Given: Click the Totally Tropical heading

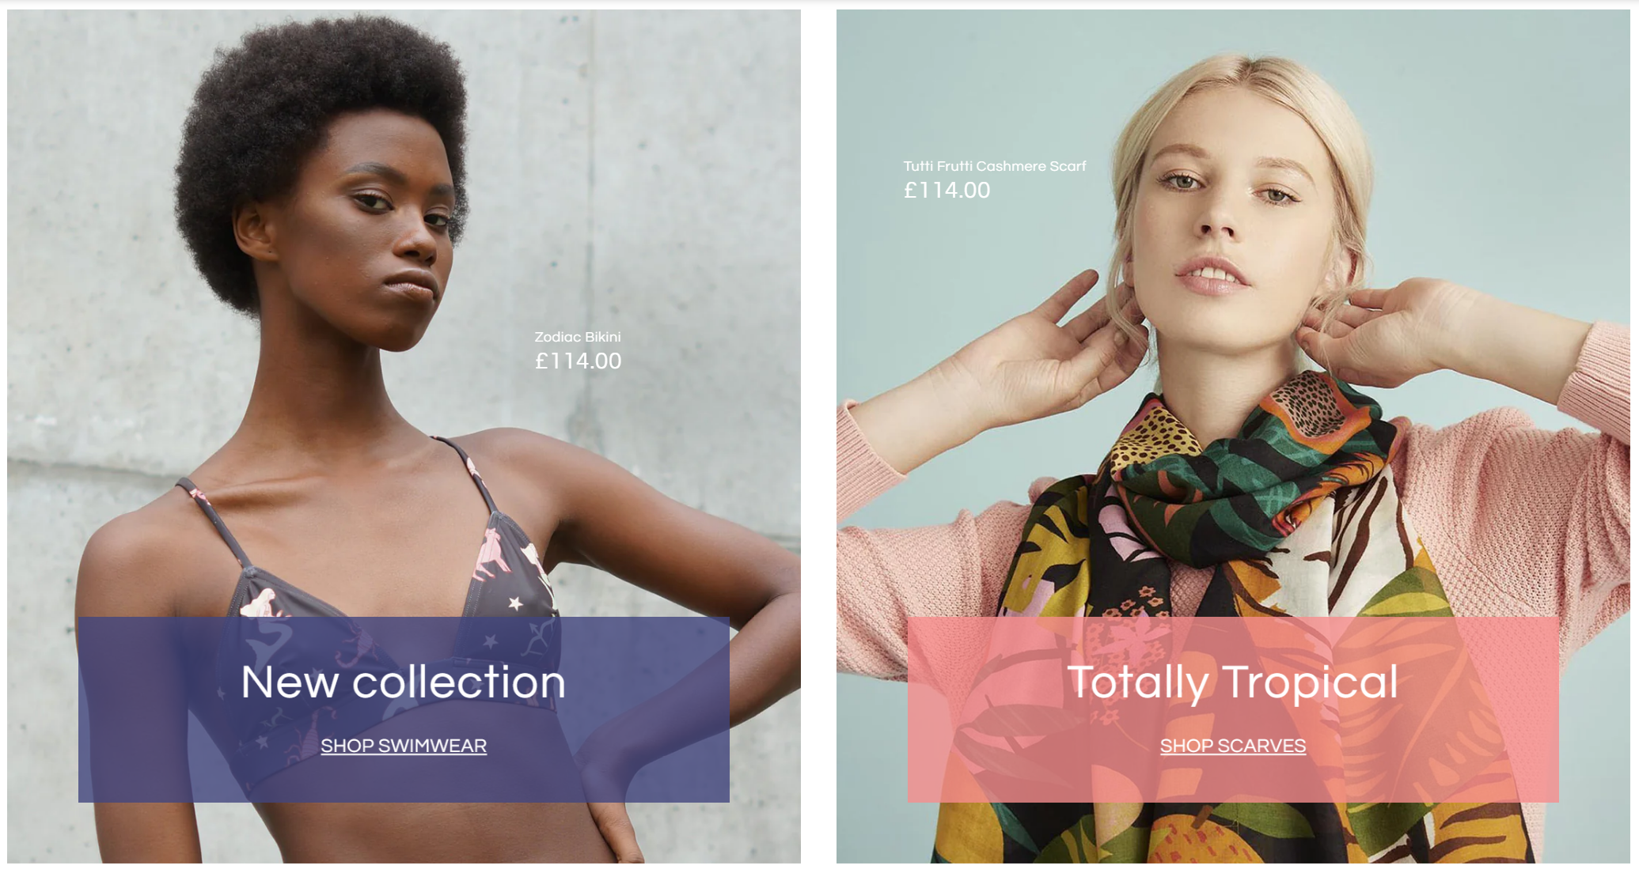Looking at the screenshot, I should pyautogui.click(x=1233, y=682).
